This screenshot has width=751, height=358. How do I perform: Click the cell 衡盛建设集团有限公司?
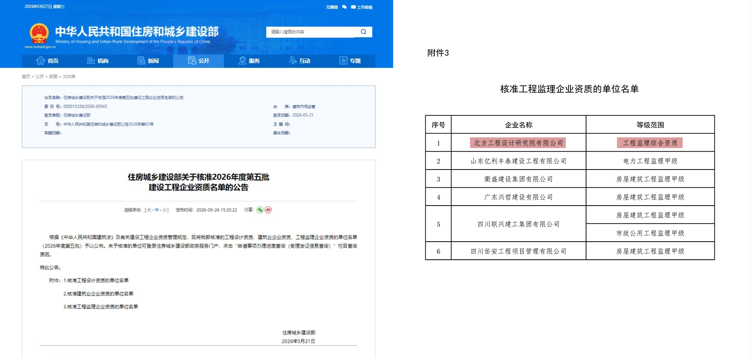tap(519, 179)
